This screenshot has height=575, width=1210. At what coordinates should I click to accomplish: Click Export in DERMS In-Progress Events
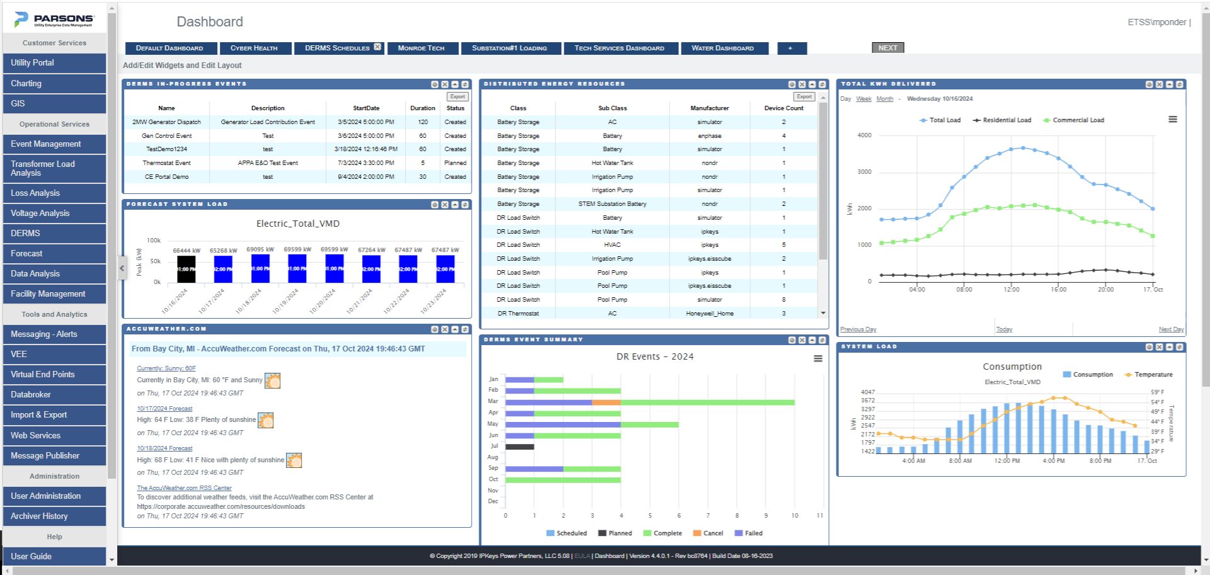(457, 96)
